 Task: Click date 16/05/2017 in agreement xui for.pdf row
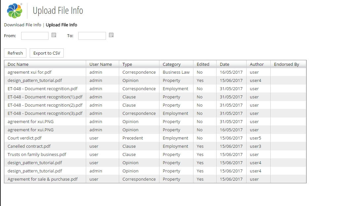click(x=231, y=72)
